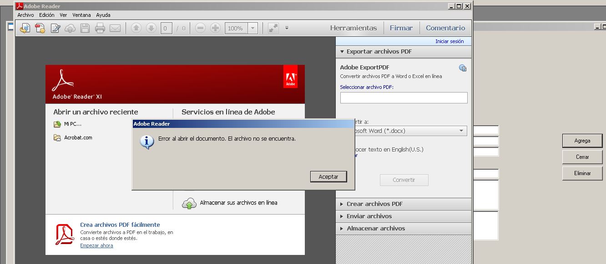Click the previous page up arrow
The image size is (606, 264).
[x=136, y=28]
